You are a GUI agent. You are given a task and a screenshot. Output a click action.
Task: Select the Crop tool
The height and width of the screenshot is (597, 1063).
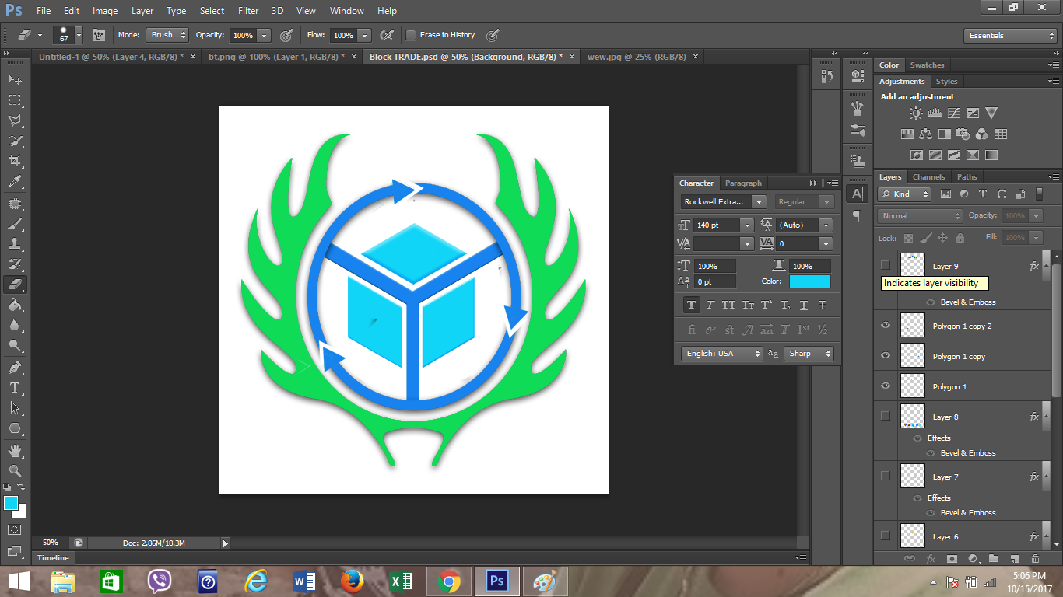[15, 161]
